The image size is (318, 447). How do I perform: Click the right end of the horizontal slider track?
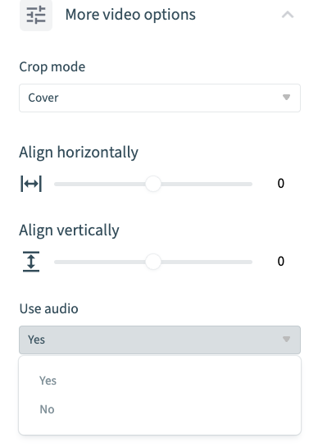[x=250, y=185]
